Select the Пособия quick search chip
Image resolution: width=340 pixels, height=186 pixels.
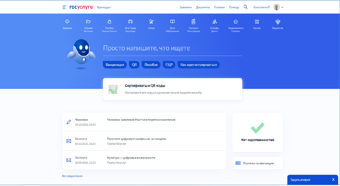(x=151, y=65)
